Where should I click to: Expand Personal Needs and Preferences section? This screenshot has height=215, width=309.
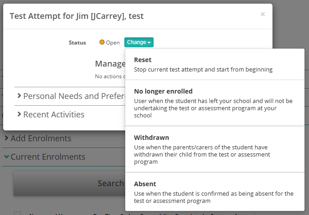pos(70,96)
